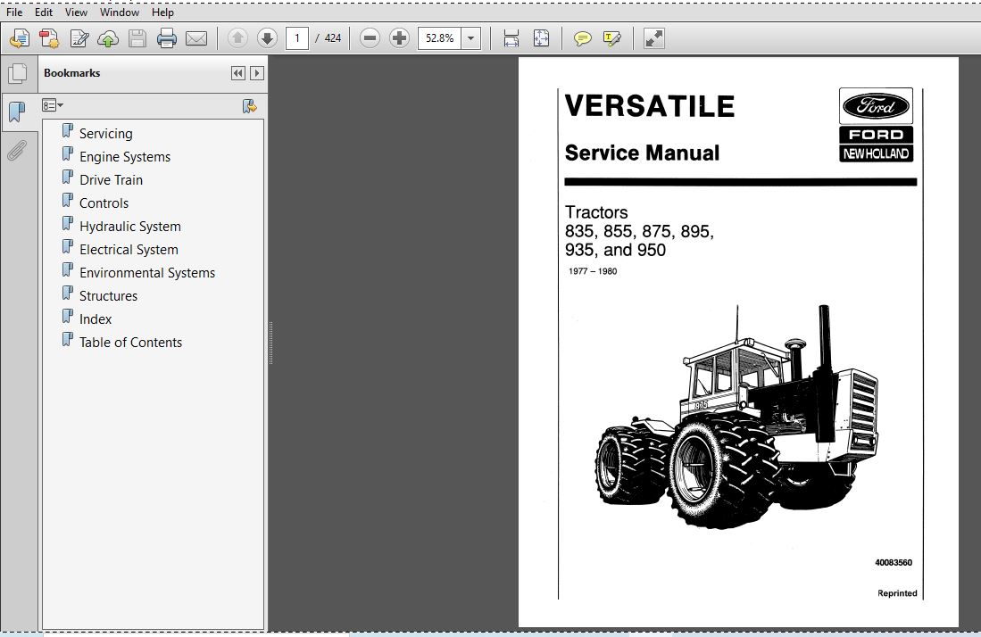Image resolution: width=981 pixels, height=637 pixels.
Task: Open the Edit menu
Action: 43,12
